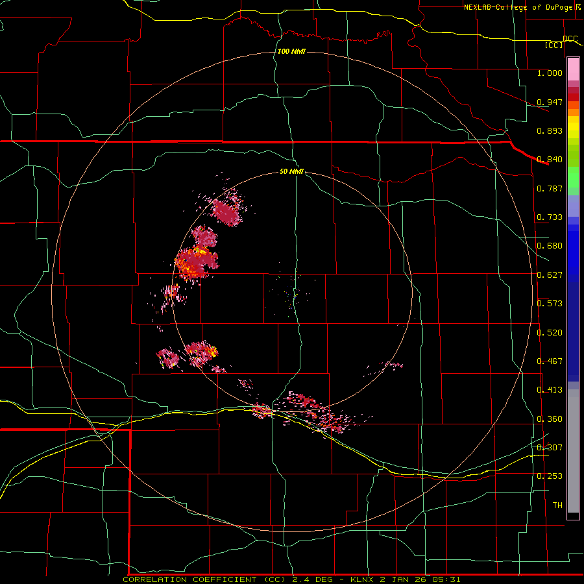Select the 1.000 value on the scale
Screen dimensions: 584x584
point(550,73)
